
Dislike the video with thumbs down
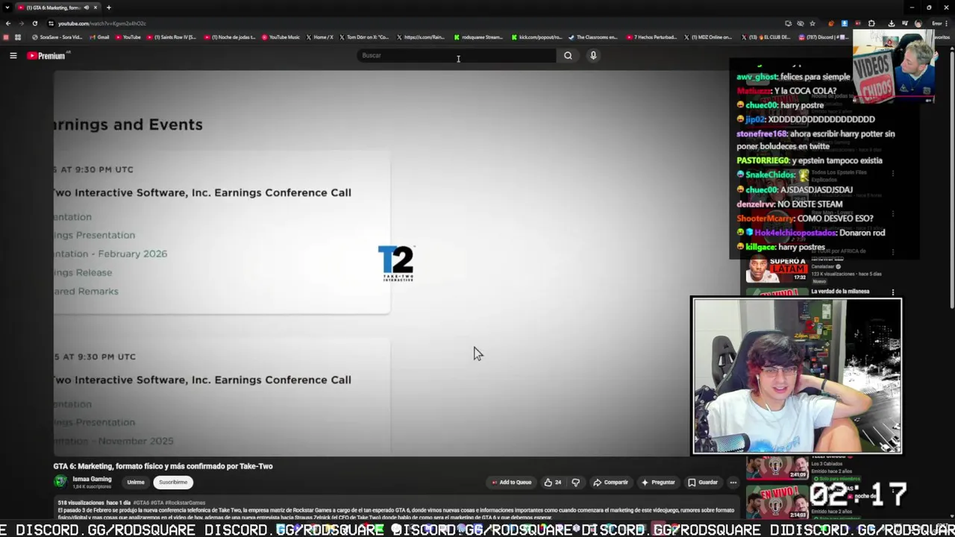(575, 483)
